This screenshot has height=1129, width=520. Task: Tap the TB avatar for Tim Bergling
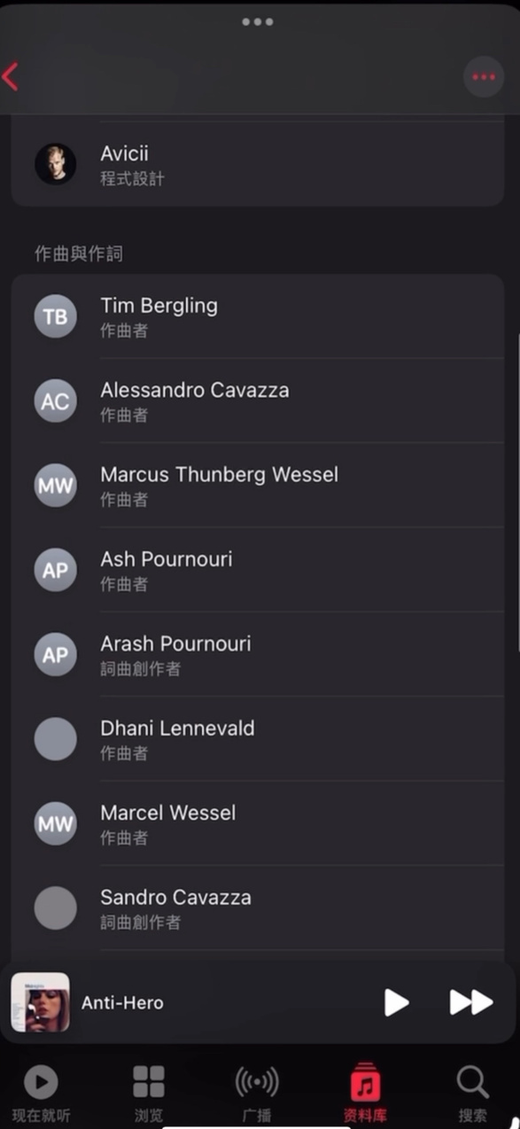coord(55,316)
